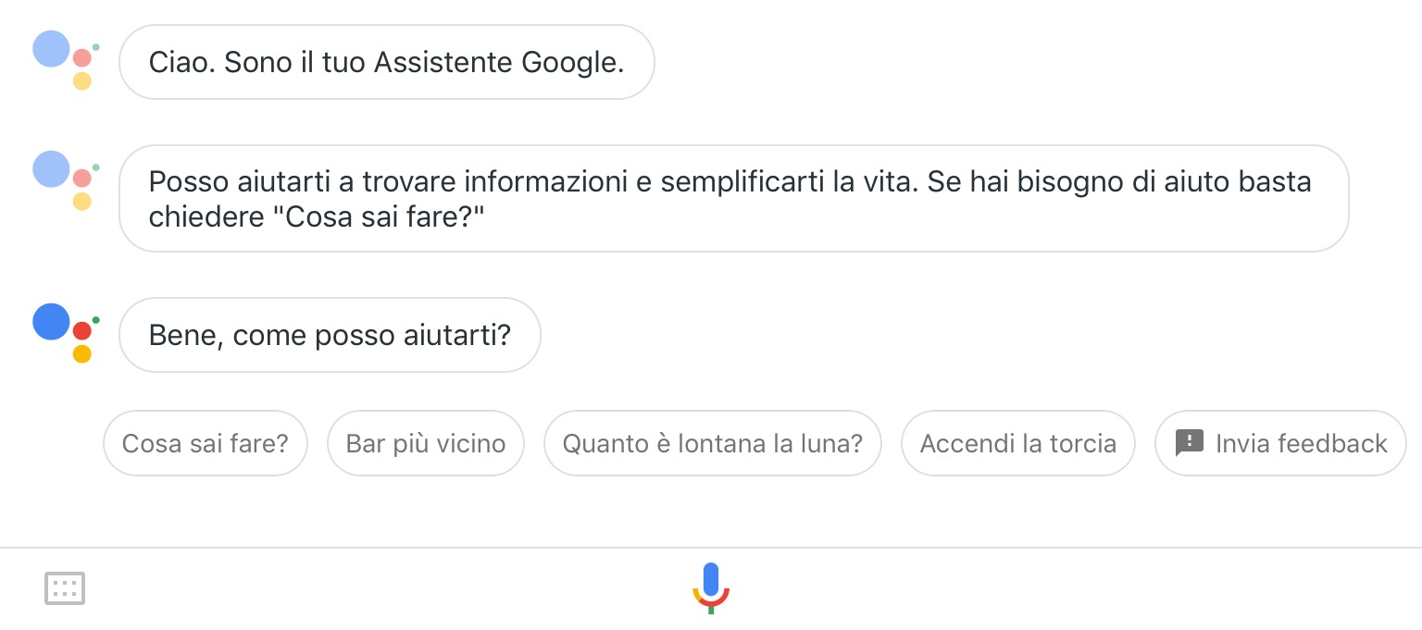
Task: Select the 'Bene, come posso aiutarti?' message
Action: [330, 335]
